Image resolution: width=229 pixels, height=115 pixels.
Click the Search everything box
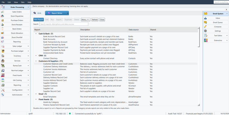click(x=221, y=2)
